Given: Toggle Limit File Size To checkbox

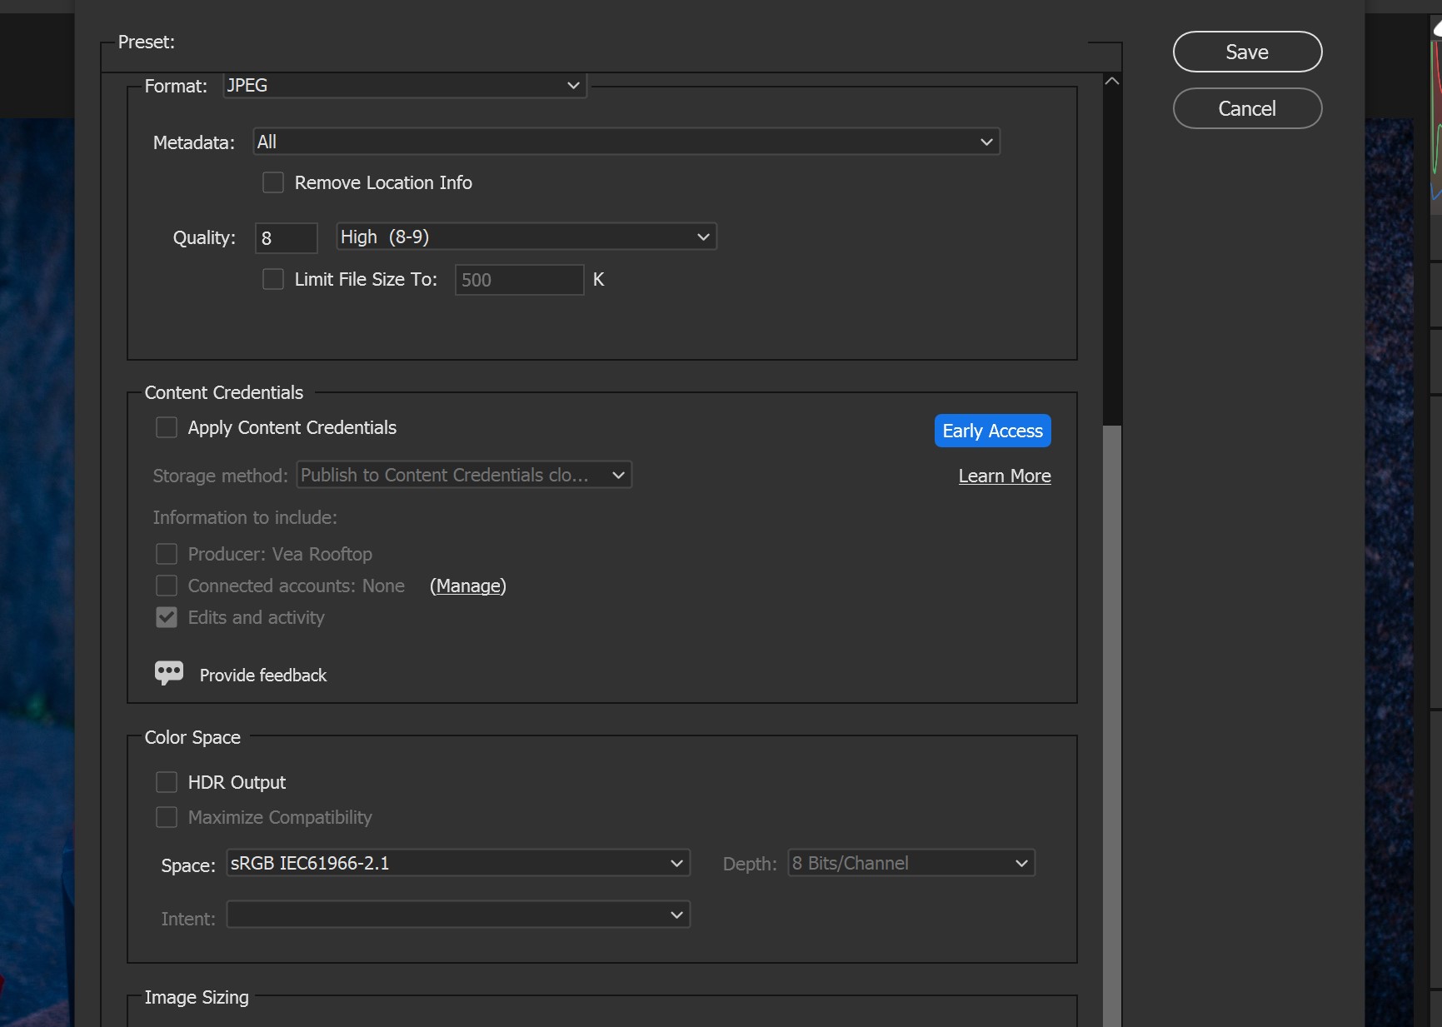Looking at the screenshot, I should [x=273, y=279].
